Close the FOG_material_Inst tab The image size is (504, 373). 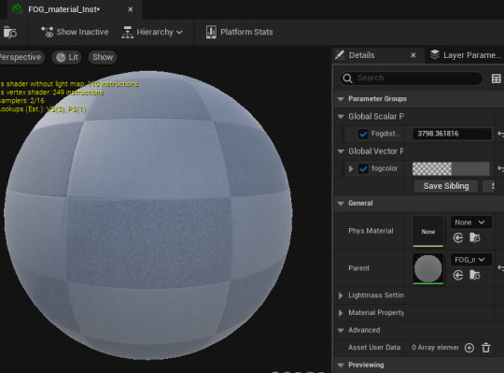click(131, 9)
